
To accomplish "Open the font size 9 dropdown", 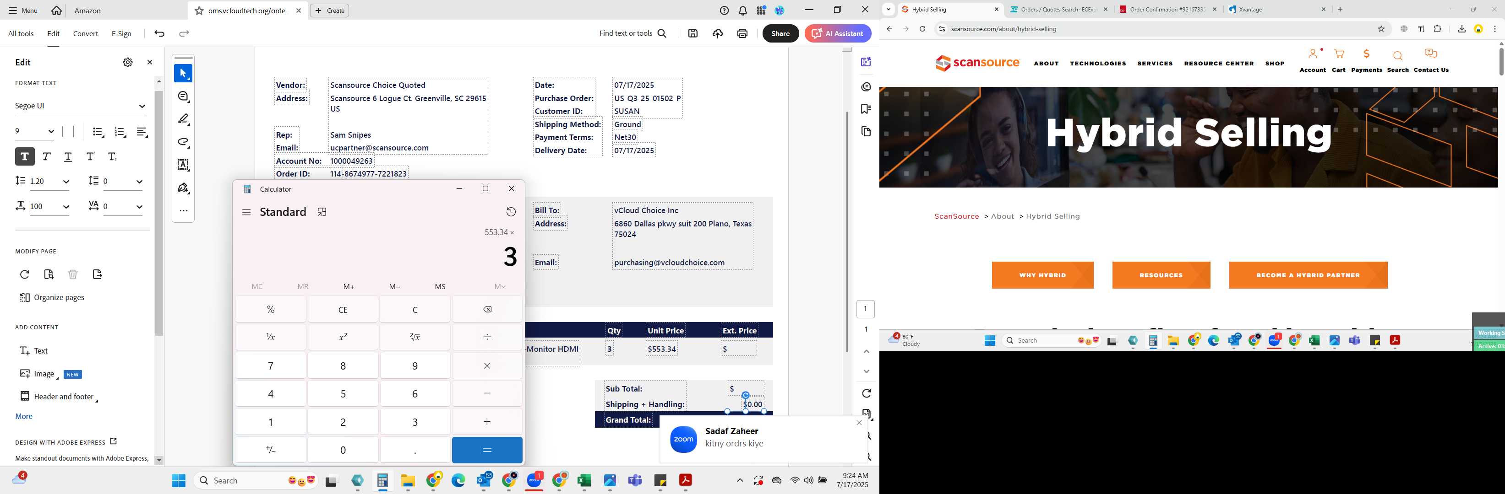I will (x=35, y=132).
